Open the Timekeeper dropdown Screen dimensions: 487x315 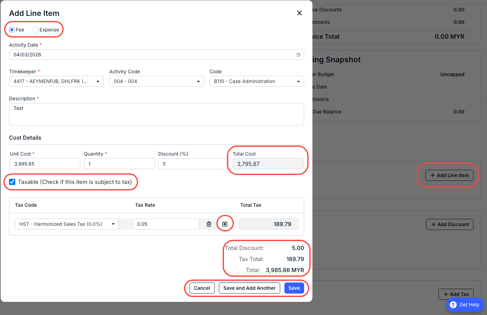tap(56, 81)
